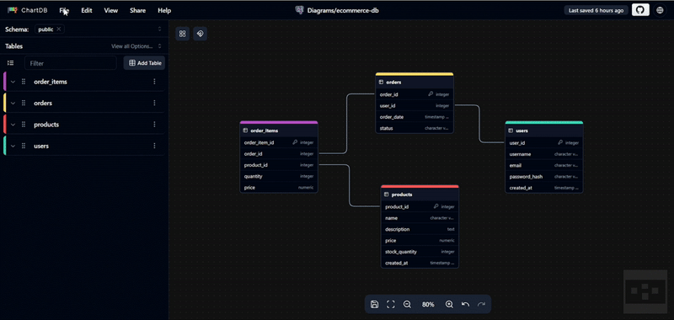The height and width of the screenshot is (320, 674).
Task: Remove the public schema tag
Action: (58, 29)
